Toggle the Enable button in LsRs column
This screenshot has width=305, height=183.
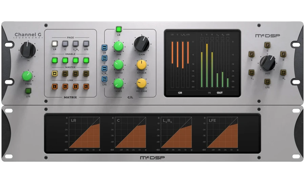coord(76,60)
